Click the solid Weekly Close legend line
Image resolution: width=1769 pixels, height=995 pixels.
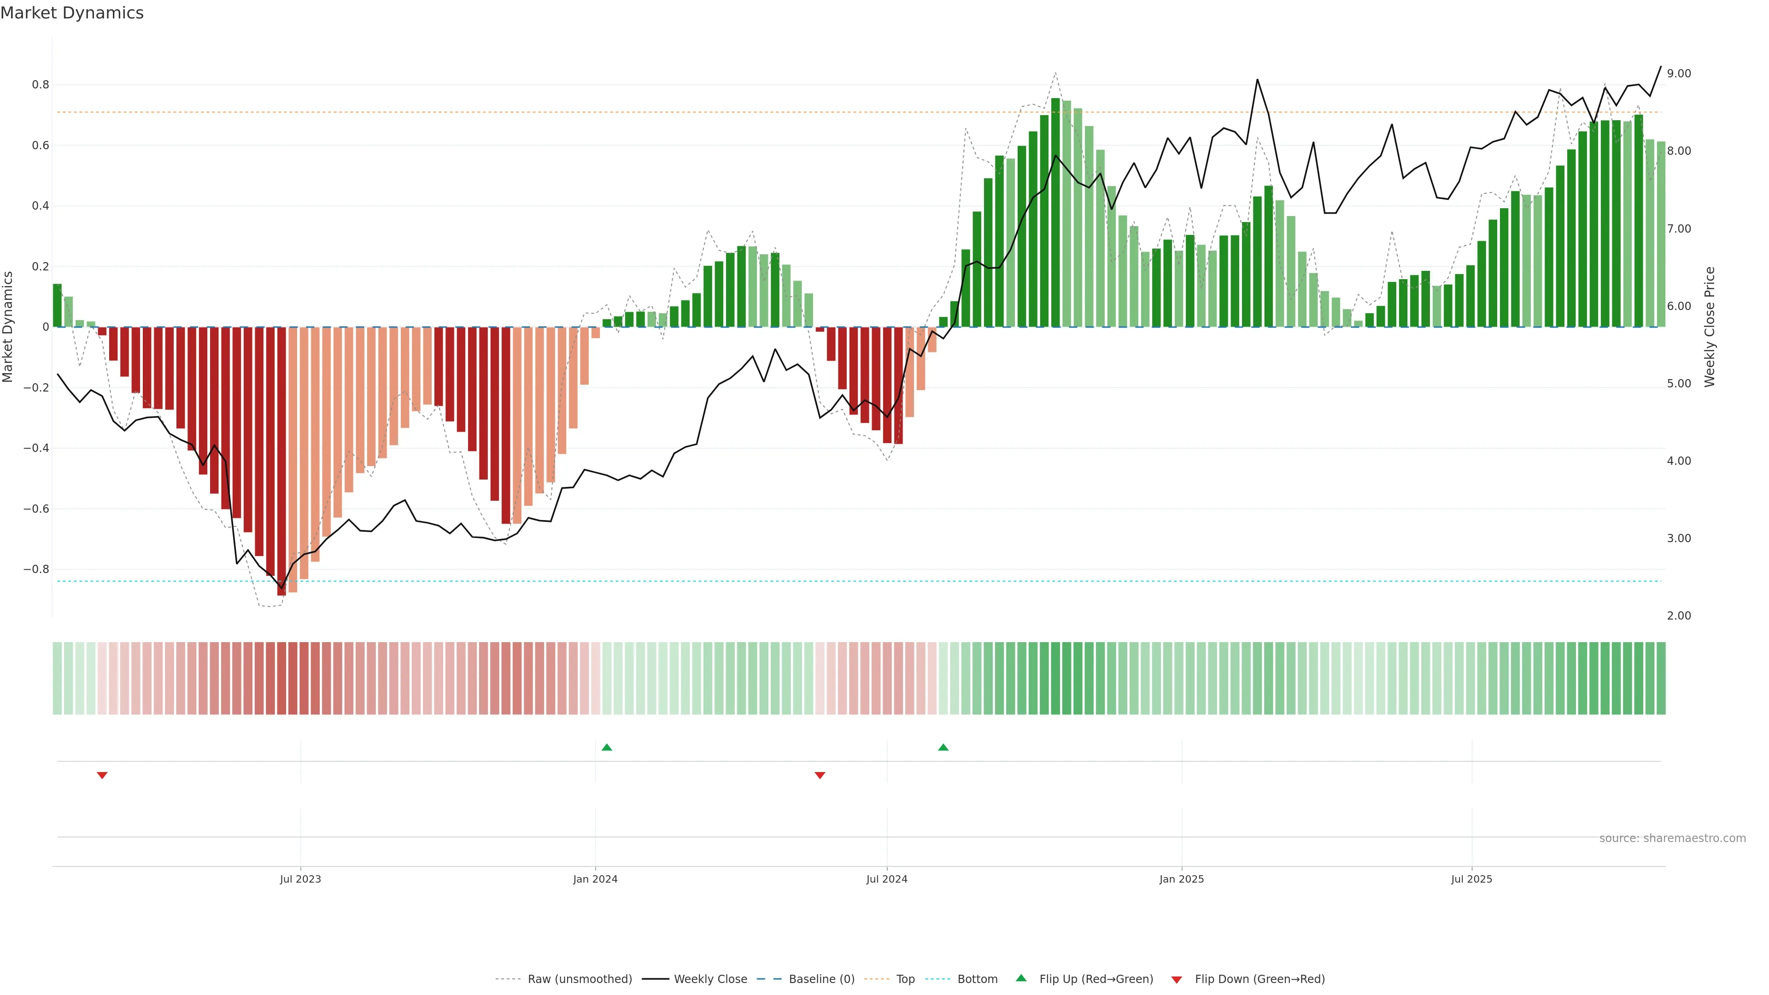655,979
